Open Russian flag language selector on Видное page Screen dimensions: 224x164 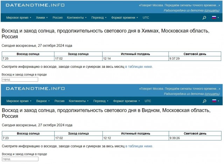coord(216,101)
